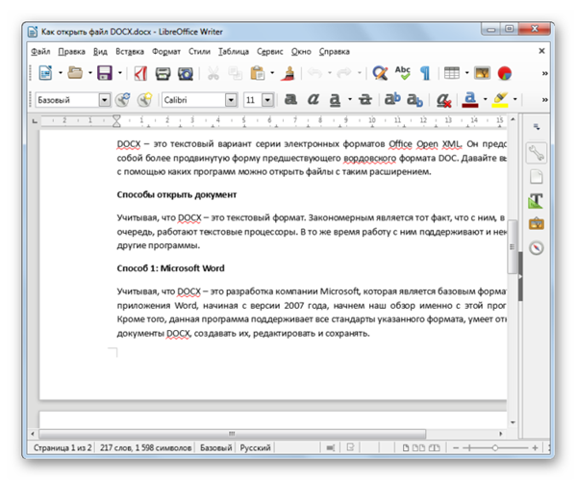Open Find and Replace icon
Screen dimensions: 577x481
pyautogui.click(x=380, y=73)
